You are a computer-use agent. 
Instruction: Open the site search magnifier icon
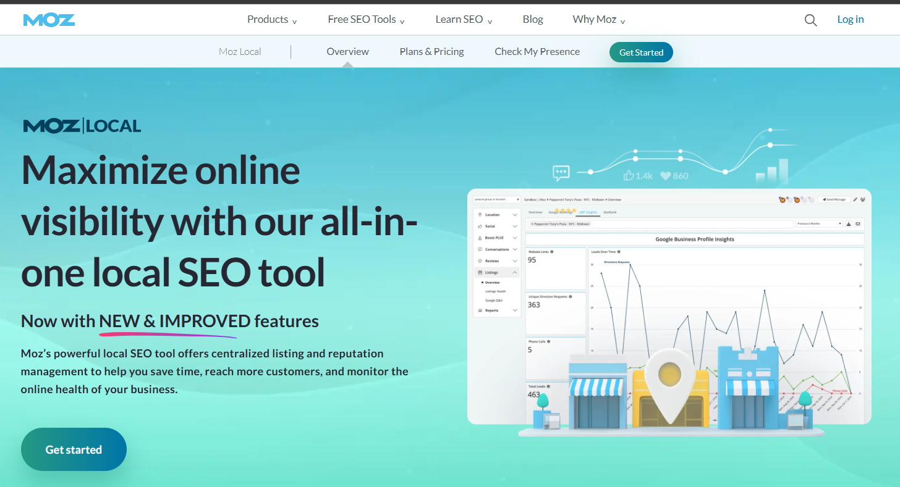tap(810, 20)
